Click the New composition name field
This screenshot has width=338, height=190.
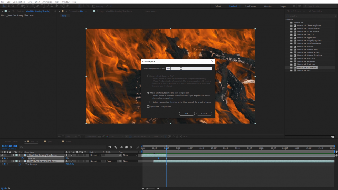pos(189,69)
